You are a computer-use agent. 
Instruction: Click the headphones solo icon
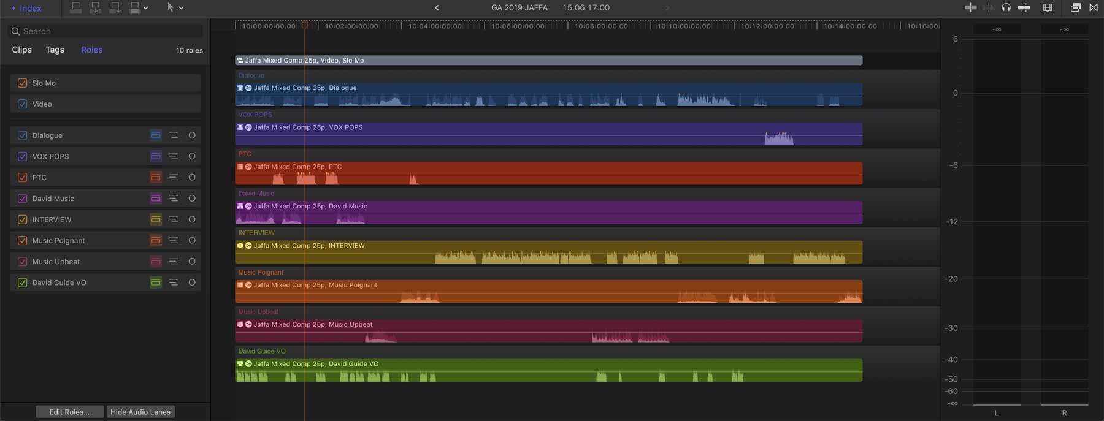[1006, 7]
